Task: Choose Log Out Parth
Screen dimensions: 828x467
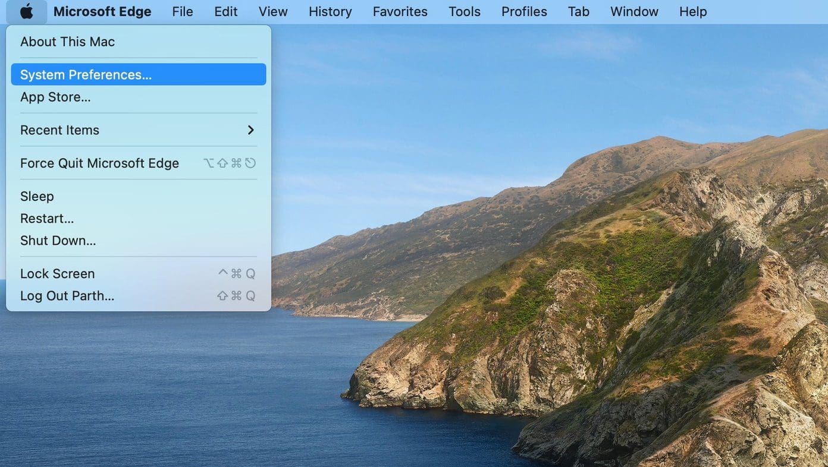Action: click(x=139, y=296)
